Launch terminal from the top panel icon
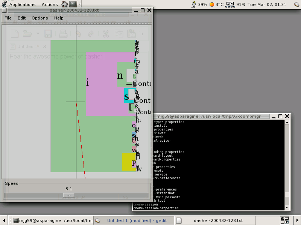 [73, 4]
